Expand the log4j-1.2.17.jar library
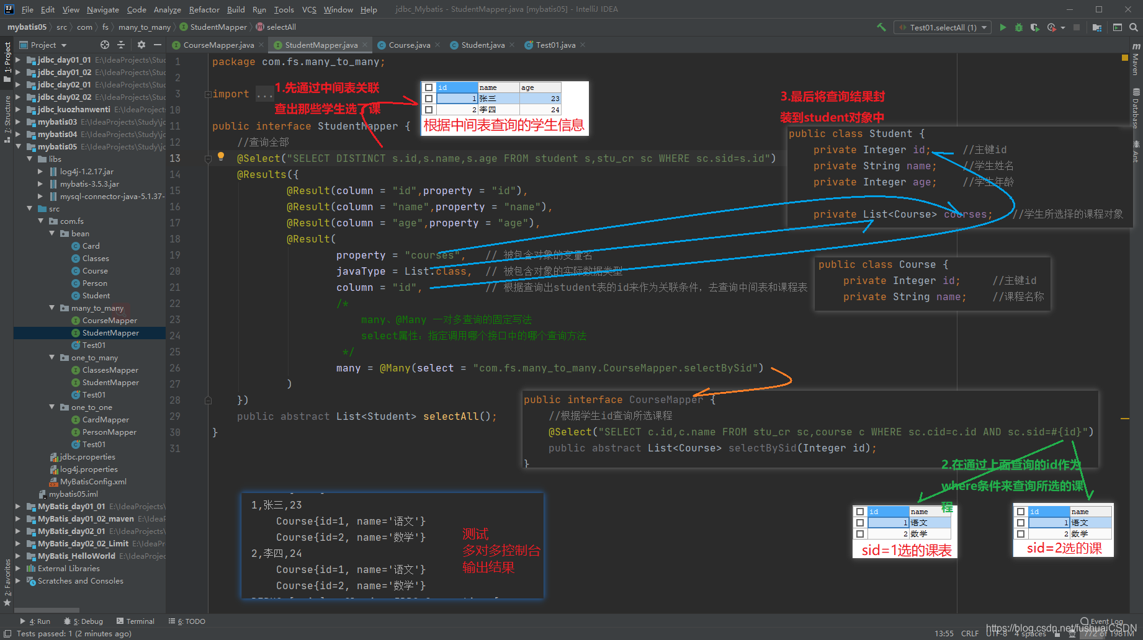Viewport: 1143px width, 640px height. coord(40,172)
